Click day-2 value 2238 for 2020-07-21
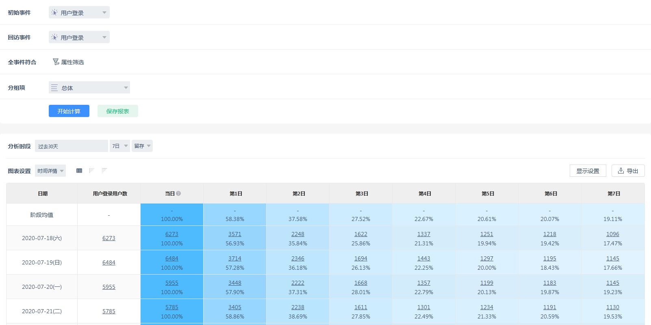This screenshot has width=651, height=325. tap(298, 307)
